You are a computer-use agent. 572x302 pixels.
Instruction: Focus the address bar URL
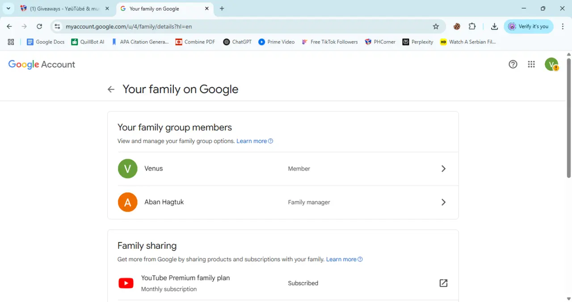129,26
